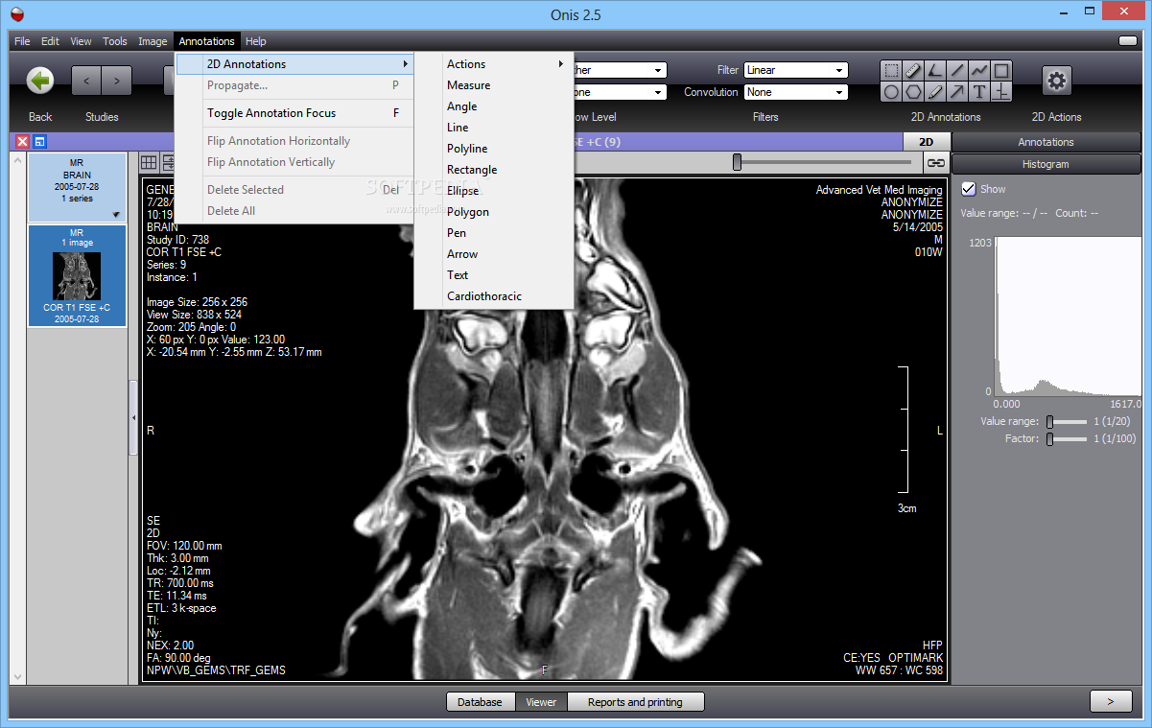
Task: Select the Rectangle annotation tool icon
Action: click(x=1001, y=71)
